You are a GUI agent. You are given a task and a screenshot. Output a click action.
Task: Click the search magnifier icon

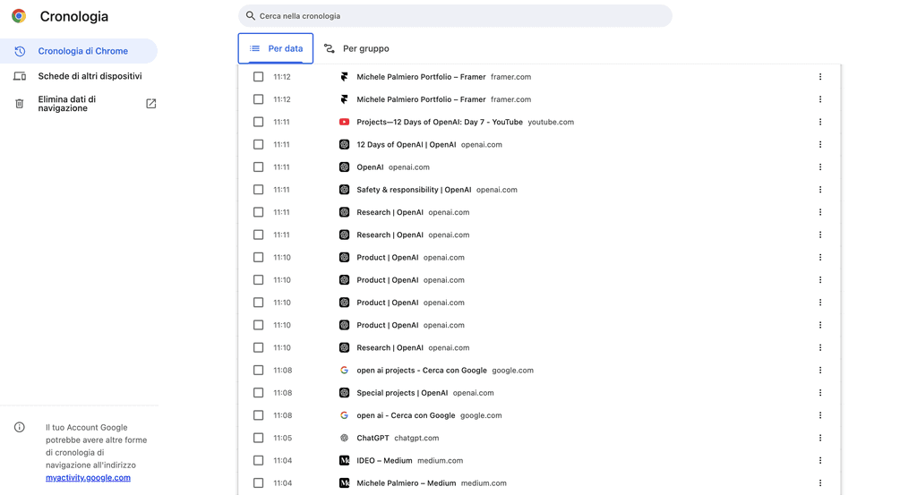[251, 16]
